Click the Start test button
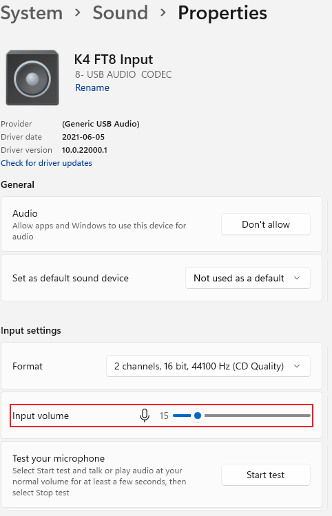The width and height of the screenshot is (332, 516). pos(266,475)
